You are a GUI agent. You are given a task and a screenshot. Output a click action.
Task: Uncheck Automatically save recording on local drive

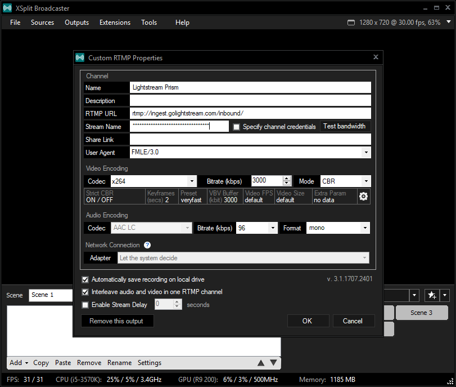pos(85,280)
